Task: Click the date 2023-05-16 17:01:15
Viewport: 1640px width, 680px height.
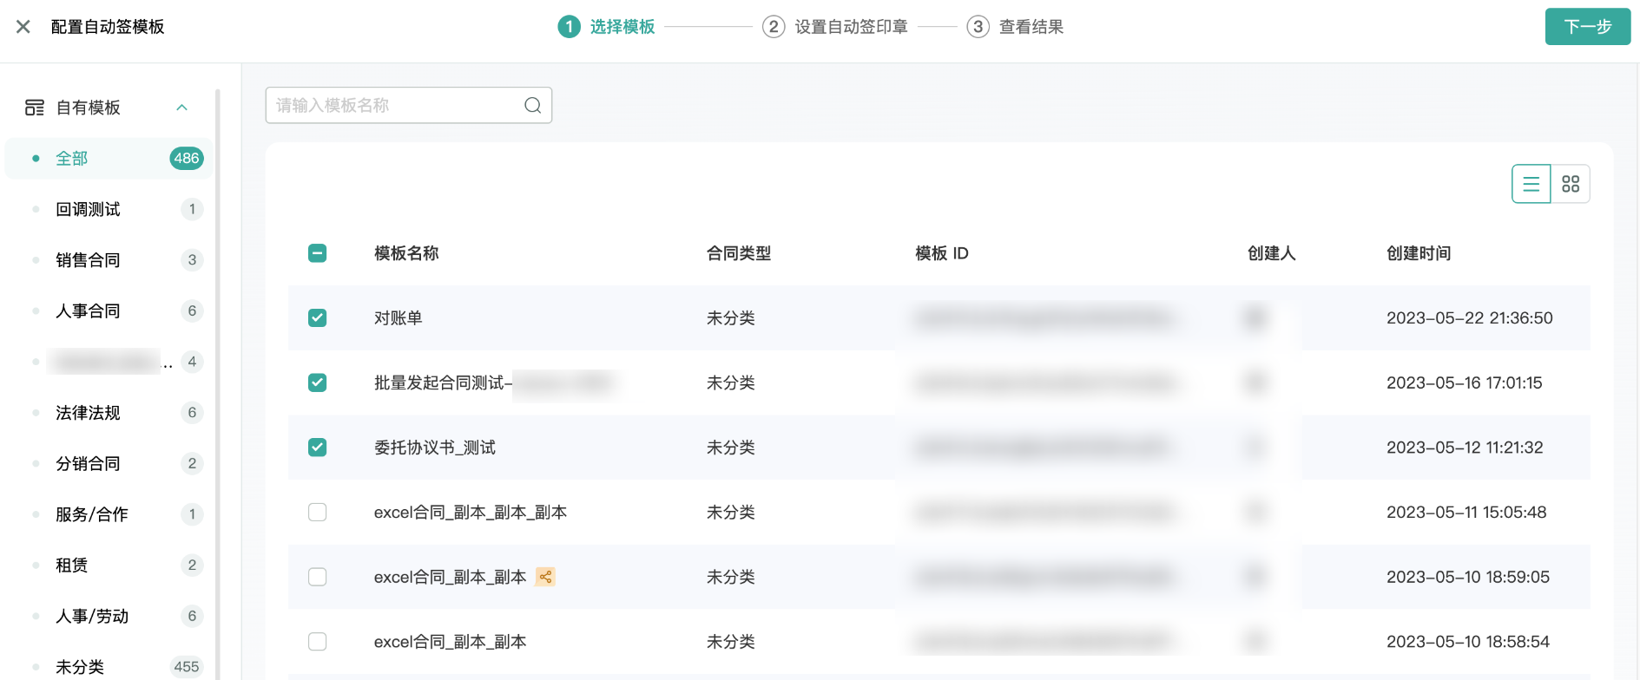Action: [x=1465, y=382]
